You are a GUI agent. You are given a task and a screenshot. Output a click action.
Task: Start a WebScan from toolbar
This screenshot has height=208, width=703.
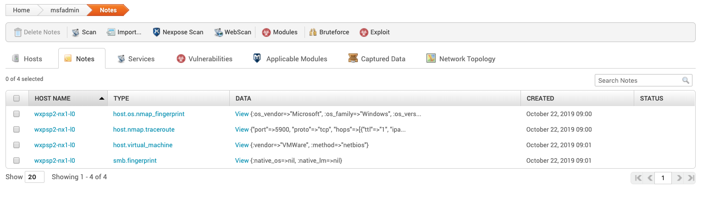click(218, 32)
